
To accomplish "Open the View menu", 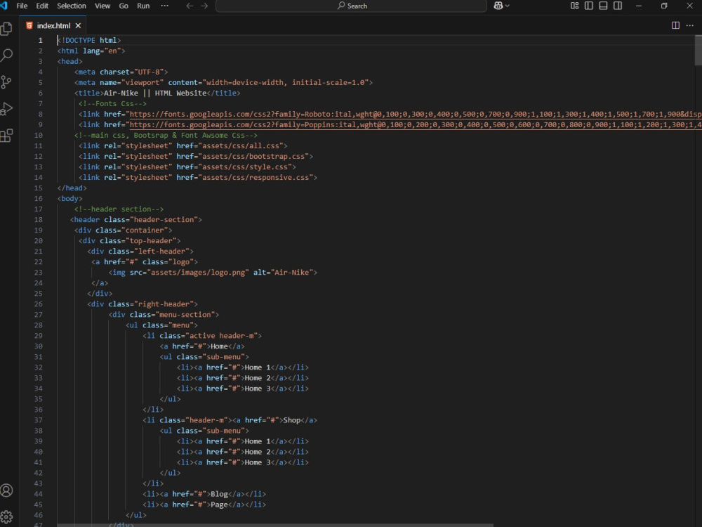I will pos(102,6).
